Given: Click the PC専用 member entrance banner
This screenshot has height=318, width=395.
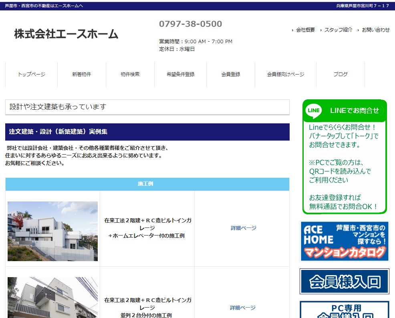Looking at the screenshot, I should tap(345, 310).
